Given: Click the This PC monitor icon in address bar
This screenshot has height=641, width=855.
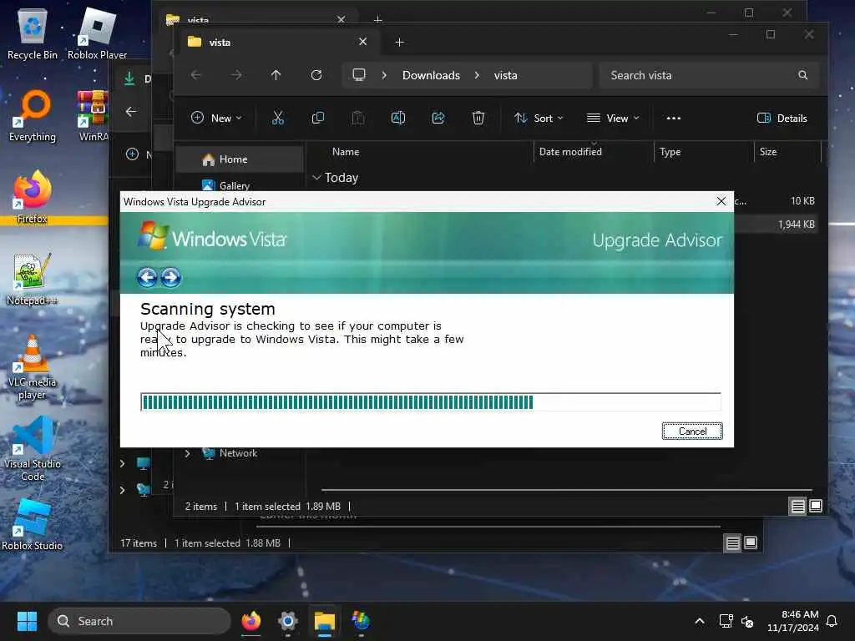Looking at the screenshot, I should [359, 75].
